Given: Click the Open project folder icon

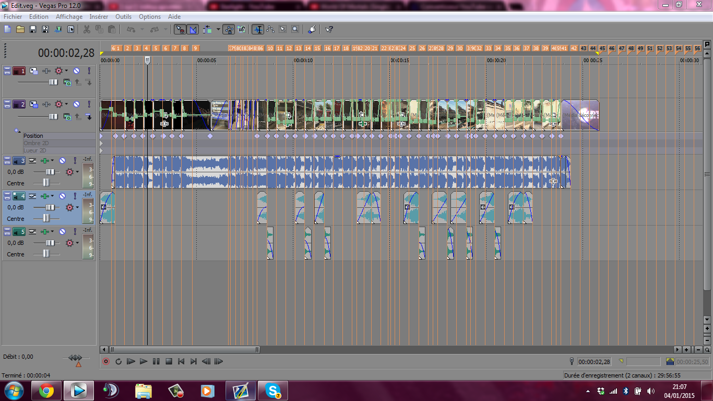Looking at the screenshot, I should click(20, 29).
